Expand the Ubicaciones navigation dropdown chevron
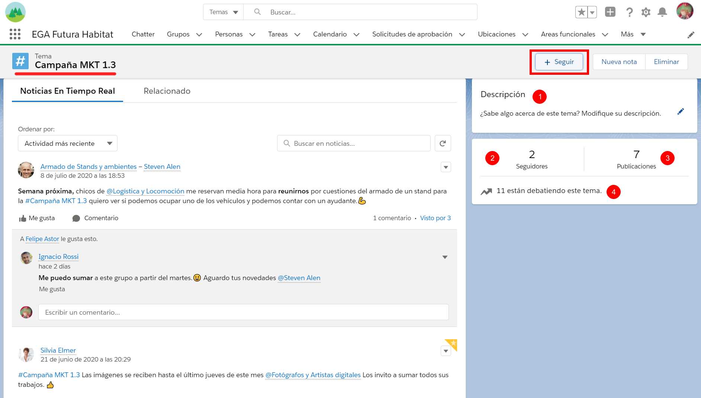Image resolution: width=701 pixels, height=398 pixels. coord(525,35)
